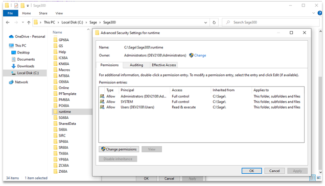Viewport: 325px width, 186px height.
Task: Switch to large icons view button
Action: (319, 178)
